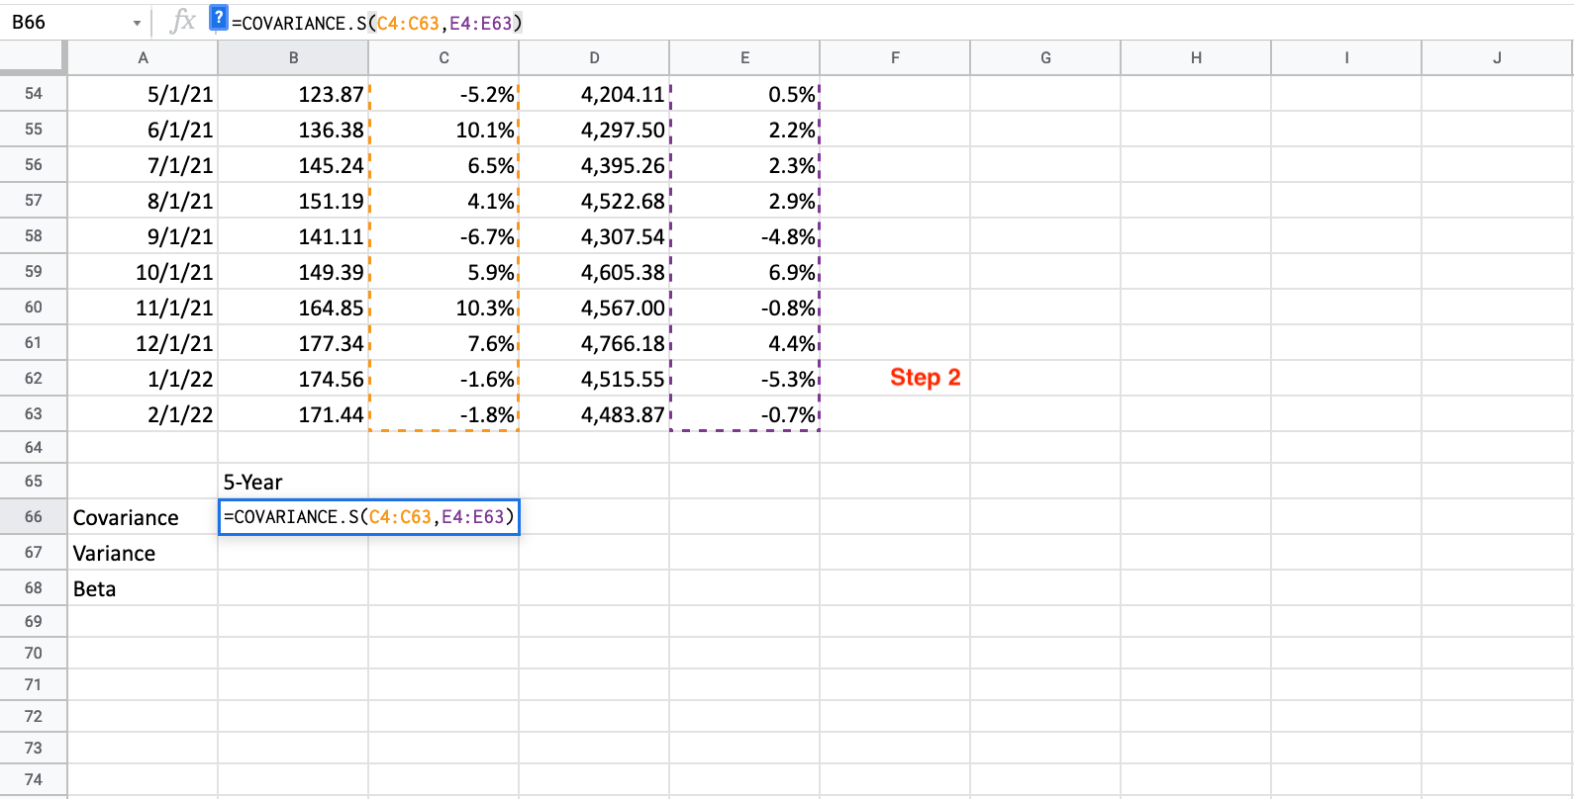Select row 66 header

coord(34,517)
